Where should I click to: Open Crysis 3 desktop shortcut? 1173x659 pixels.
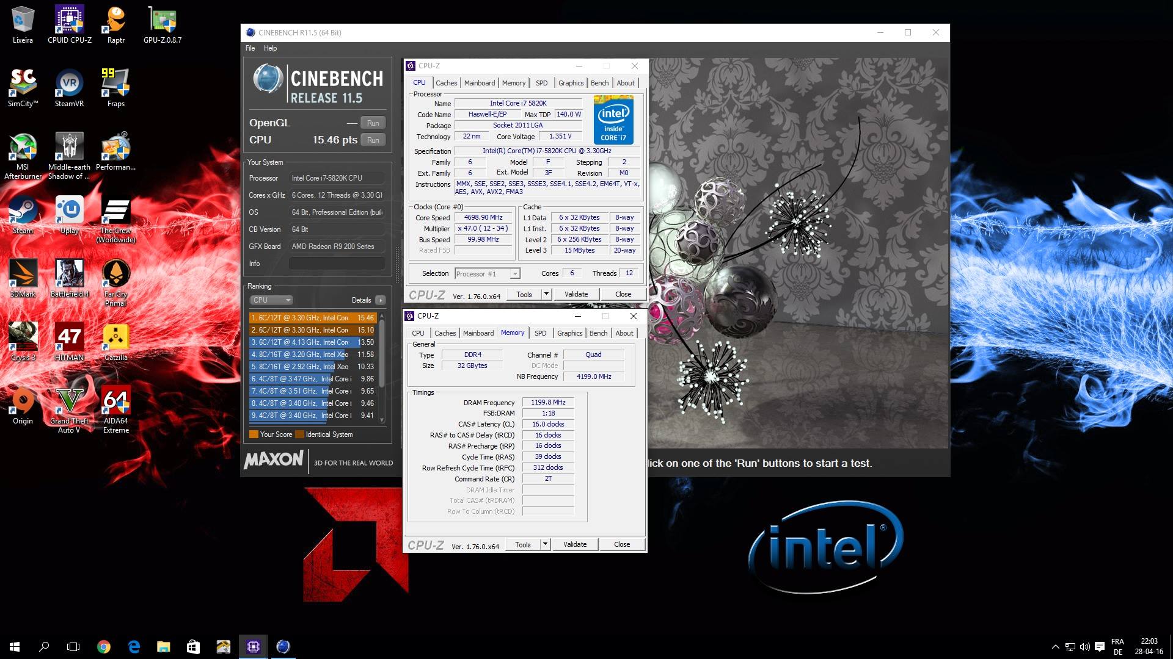[23, 342]
